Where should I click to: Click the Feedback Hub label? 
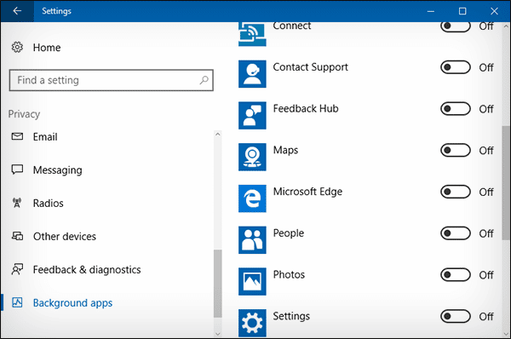pyautogui.click(x=306, y=108)
